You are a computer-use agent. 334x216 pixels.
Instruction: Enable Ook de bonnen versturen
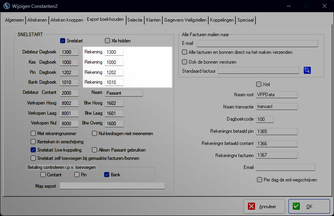[x=185, y=62]
